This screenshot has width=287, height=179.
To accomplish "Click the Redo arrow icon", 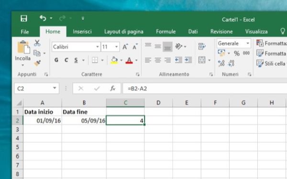I will tap(62, 18).
